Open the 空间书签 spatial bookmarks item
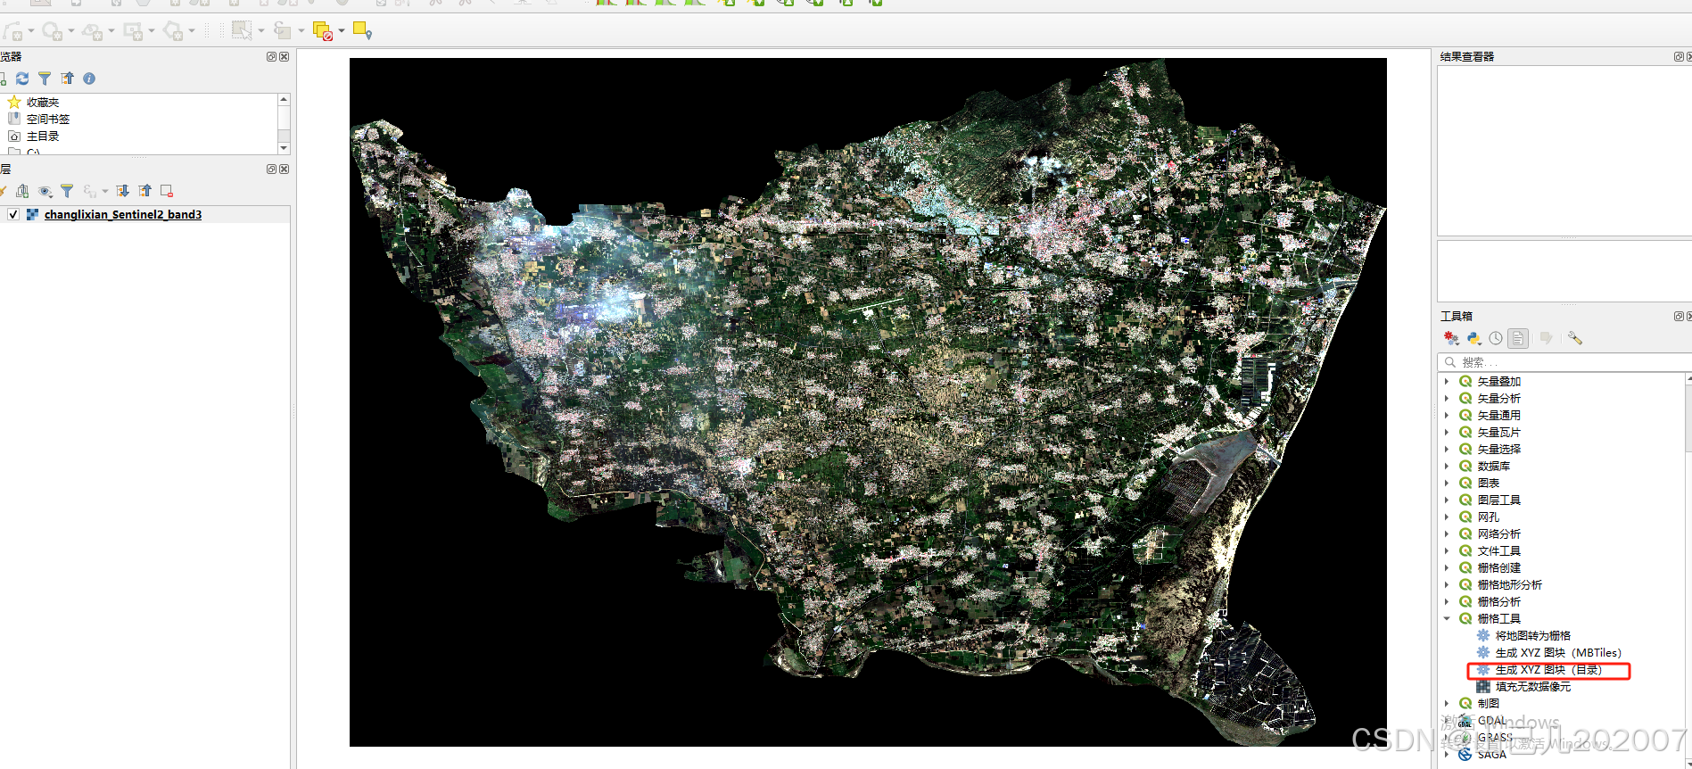This screenshot has width=1692, height=769. coord(47,119)
